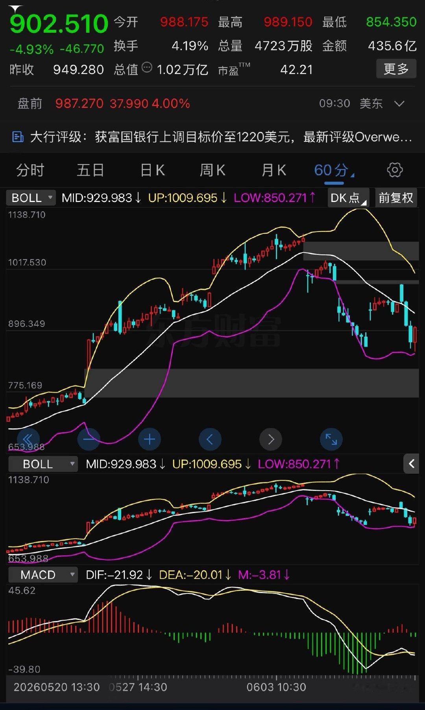Move chart left with single arrow button

pos(210,439)
